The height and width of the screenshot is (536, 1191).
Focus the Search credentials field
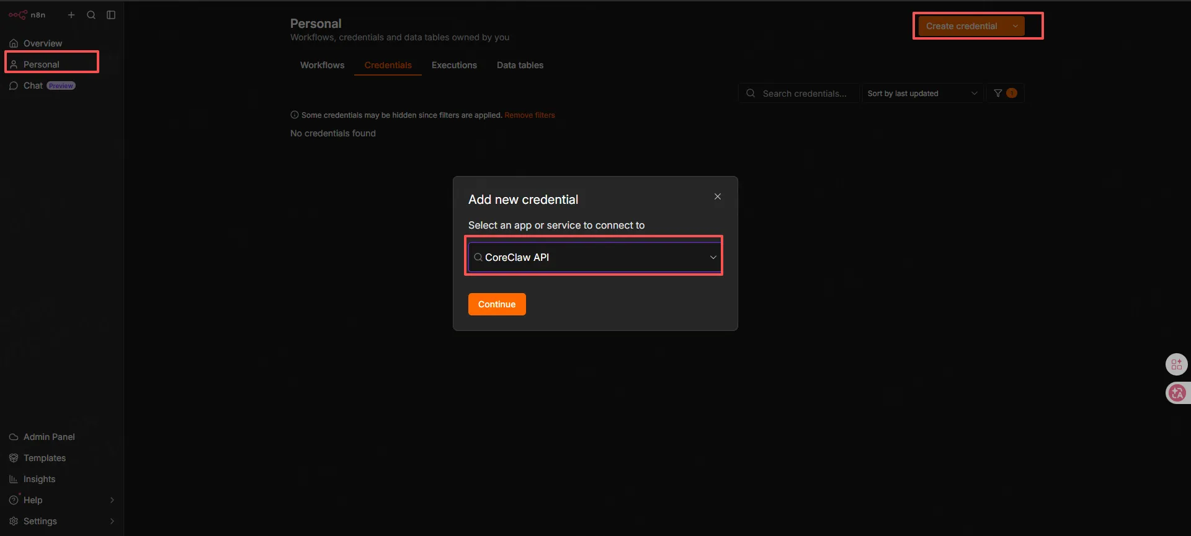798,94
